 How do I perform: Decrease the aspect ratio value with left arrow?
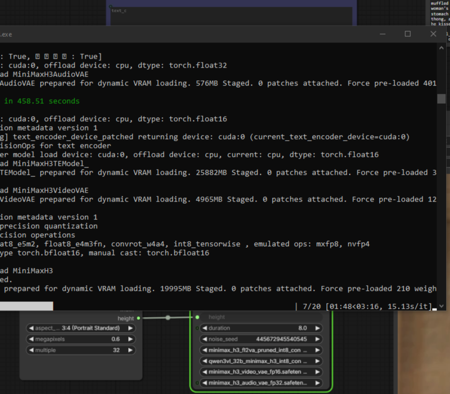(31, 328)
